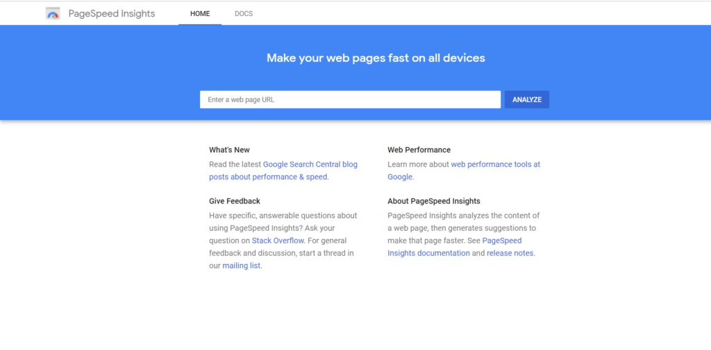Screen dimensions: 711x350
Task: Click the web page URL input field
Action: [350, 100]
